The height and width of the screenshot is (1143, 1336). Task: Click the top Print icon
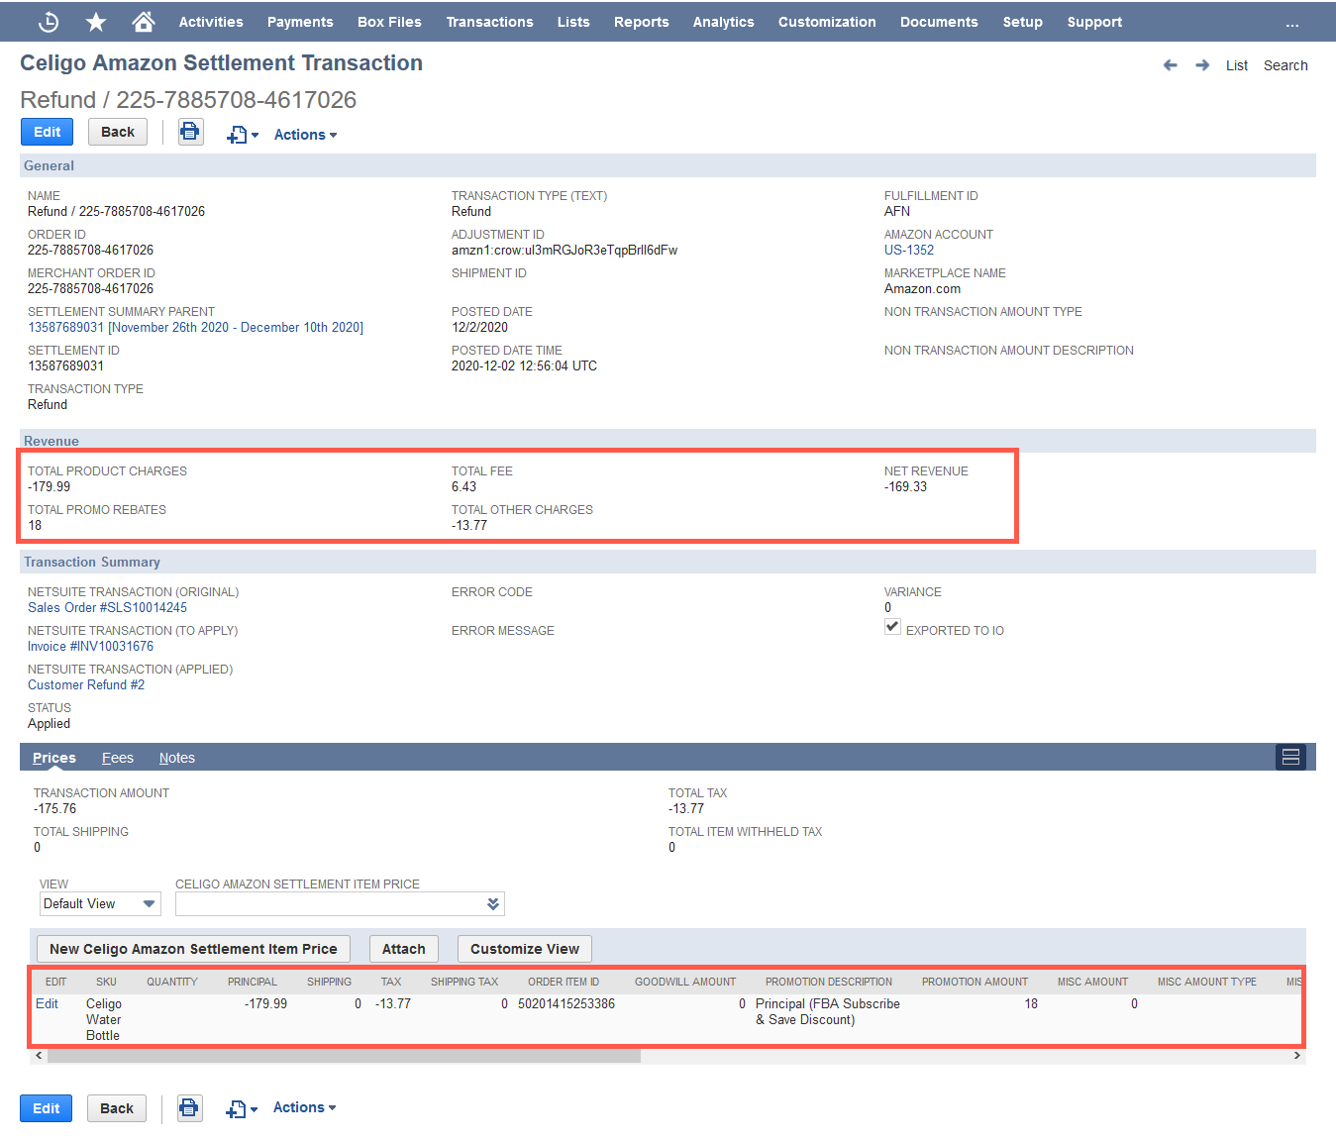click(191, 132)
